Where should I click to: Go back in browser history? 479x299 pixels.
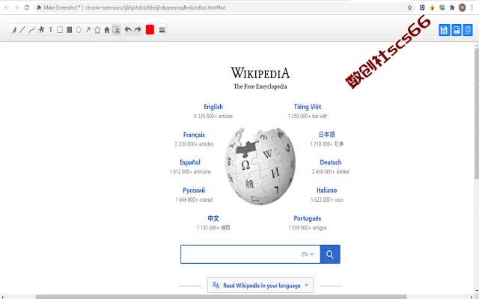(7, 7)
